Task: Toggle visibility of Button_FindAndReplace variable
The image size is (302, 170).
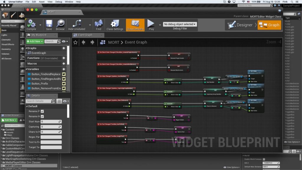Action: [x=64, y=74]
